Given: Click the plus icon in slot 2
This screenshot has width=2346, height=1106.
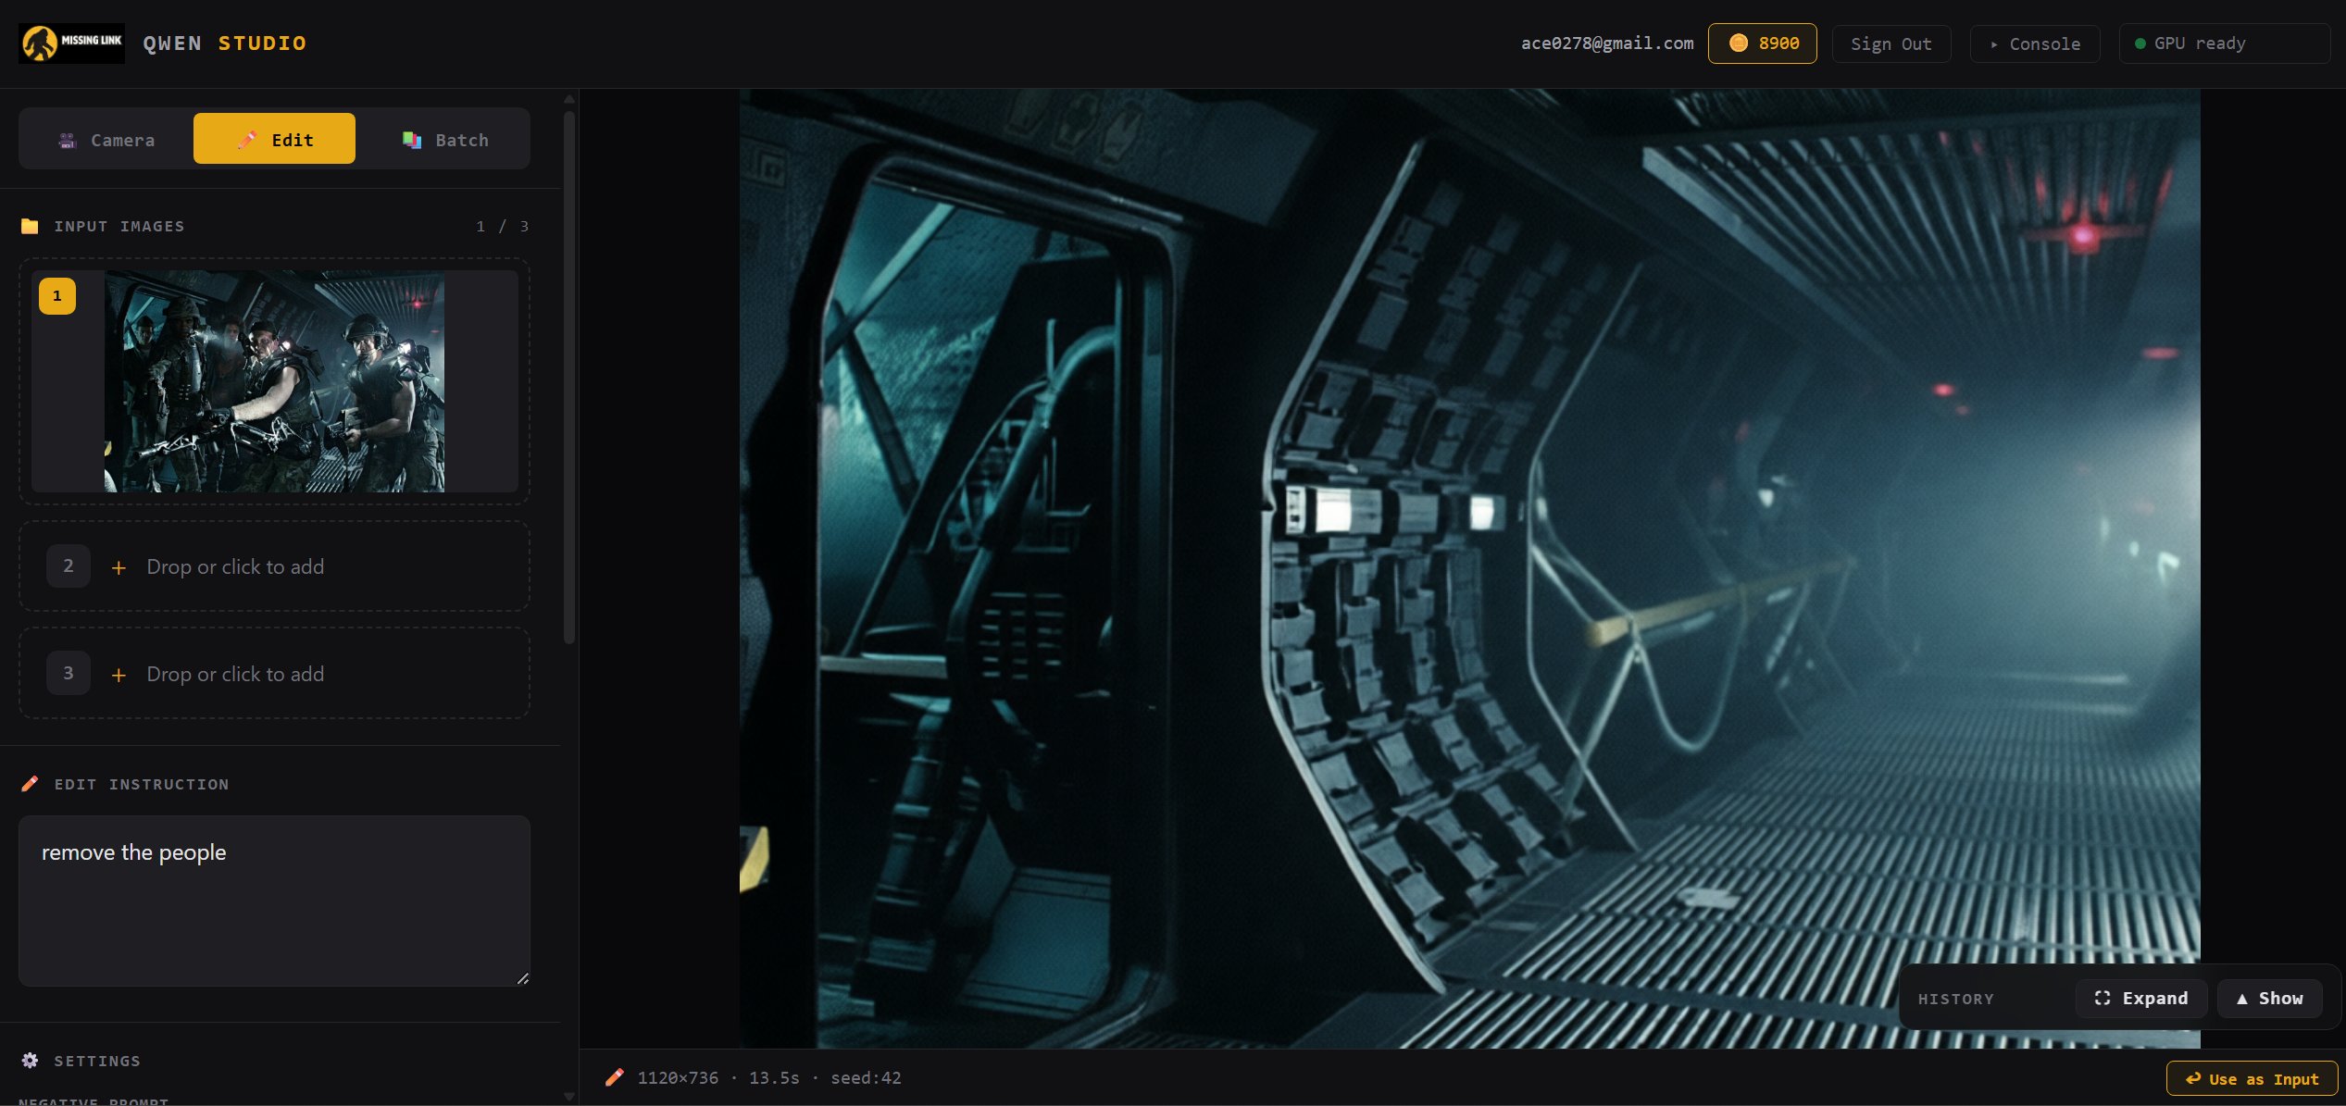Looking at the screenshot, I should coord(119,567).
